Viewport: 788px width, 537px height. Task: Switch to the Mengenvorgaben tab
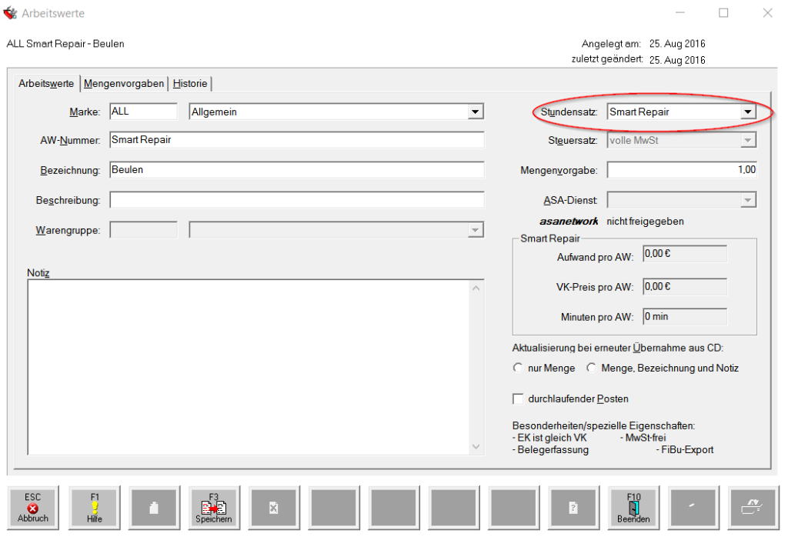124,83
